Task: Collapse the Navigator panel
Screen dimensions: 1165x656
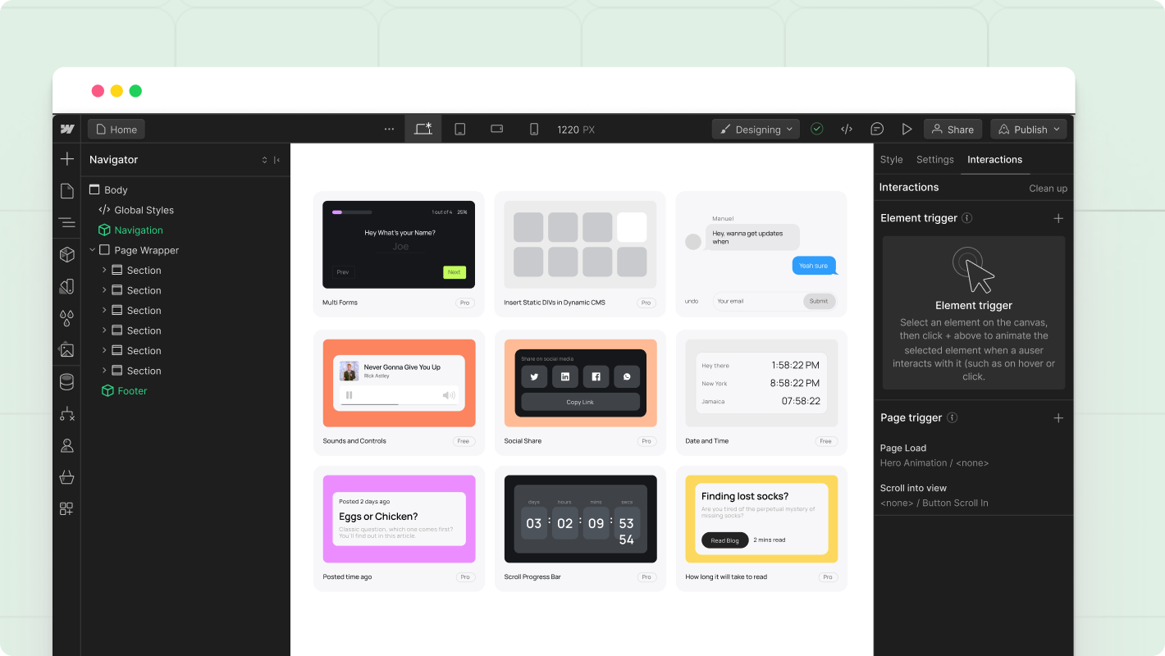Action: [277, 160]
